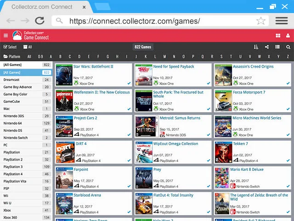Click the 822 Games counter
The image size is (294, 221).
pyautogui.click(x=143, y=47)
